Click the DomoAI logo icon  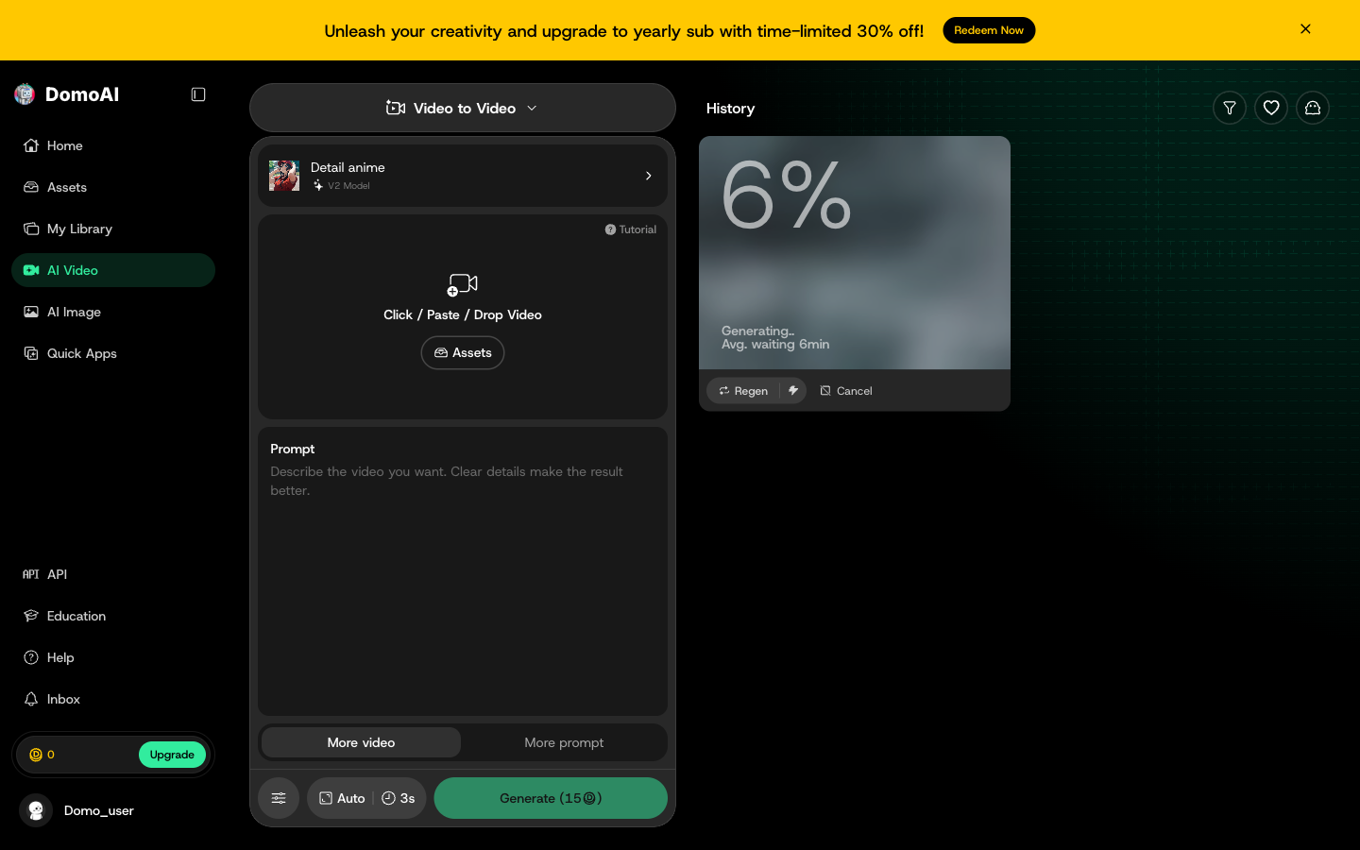coord(25,93)
